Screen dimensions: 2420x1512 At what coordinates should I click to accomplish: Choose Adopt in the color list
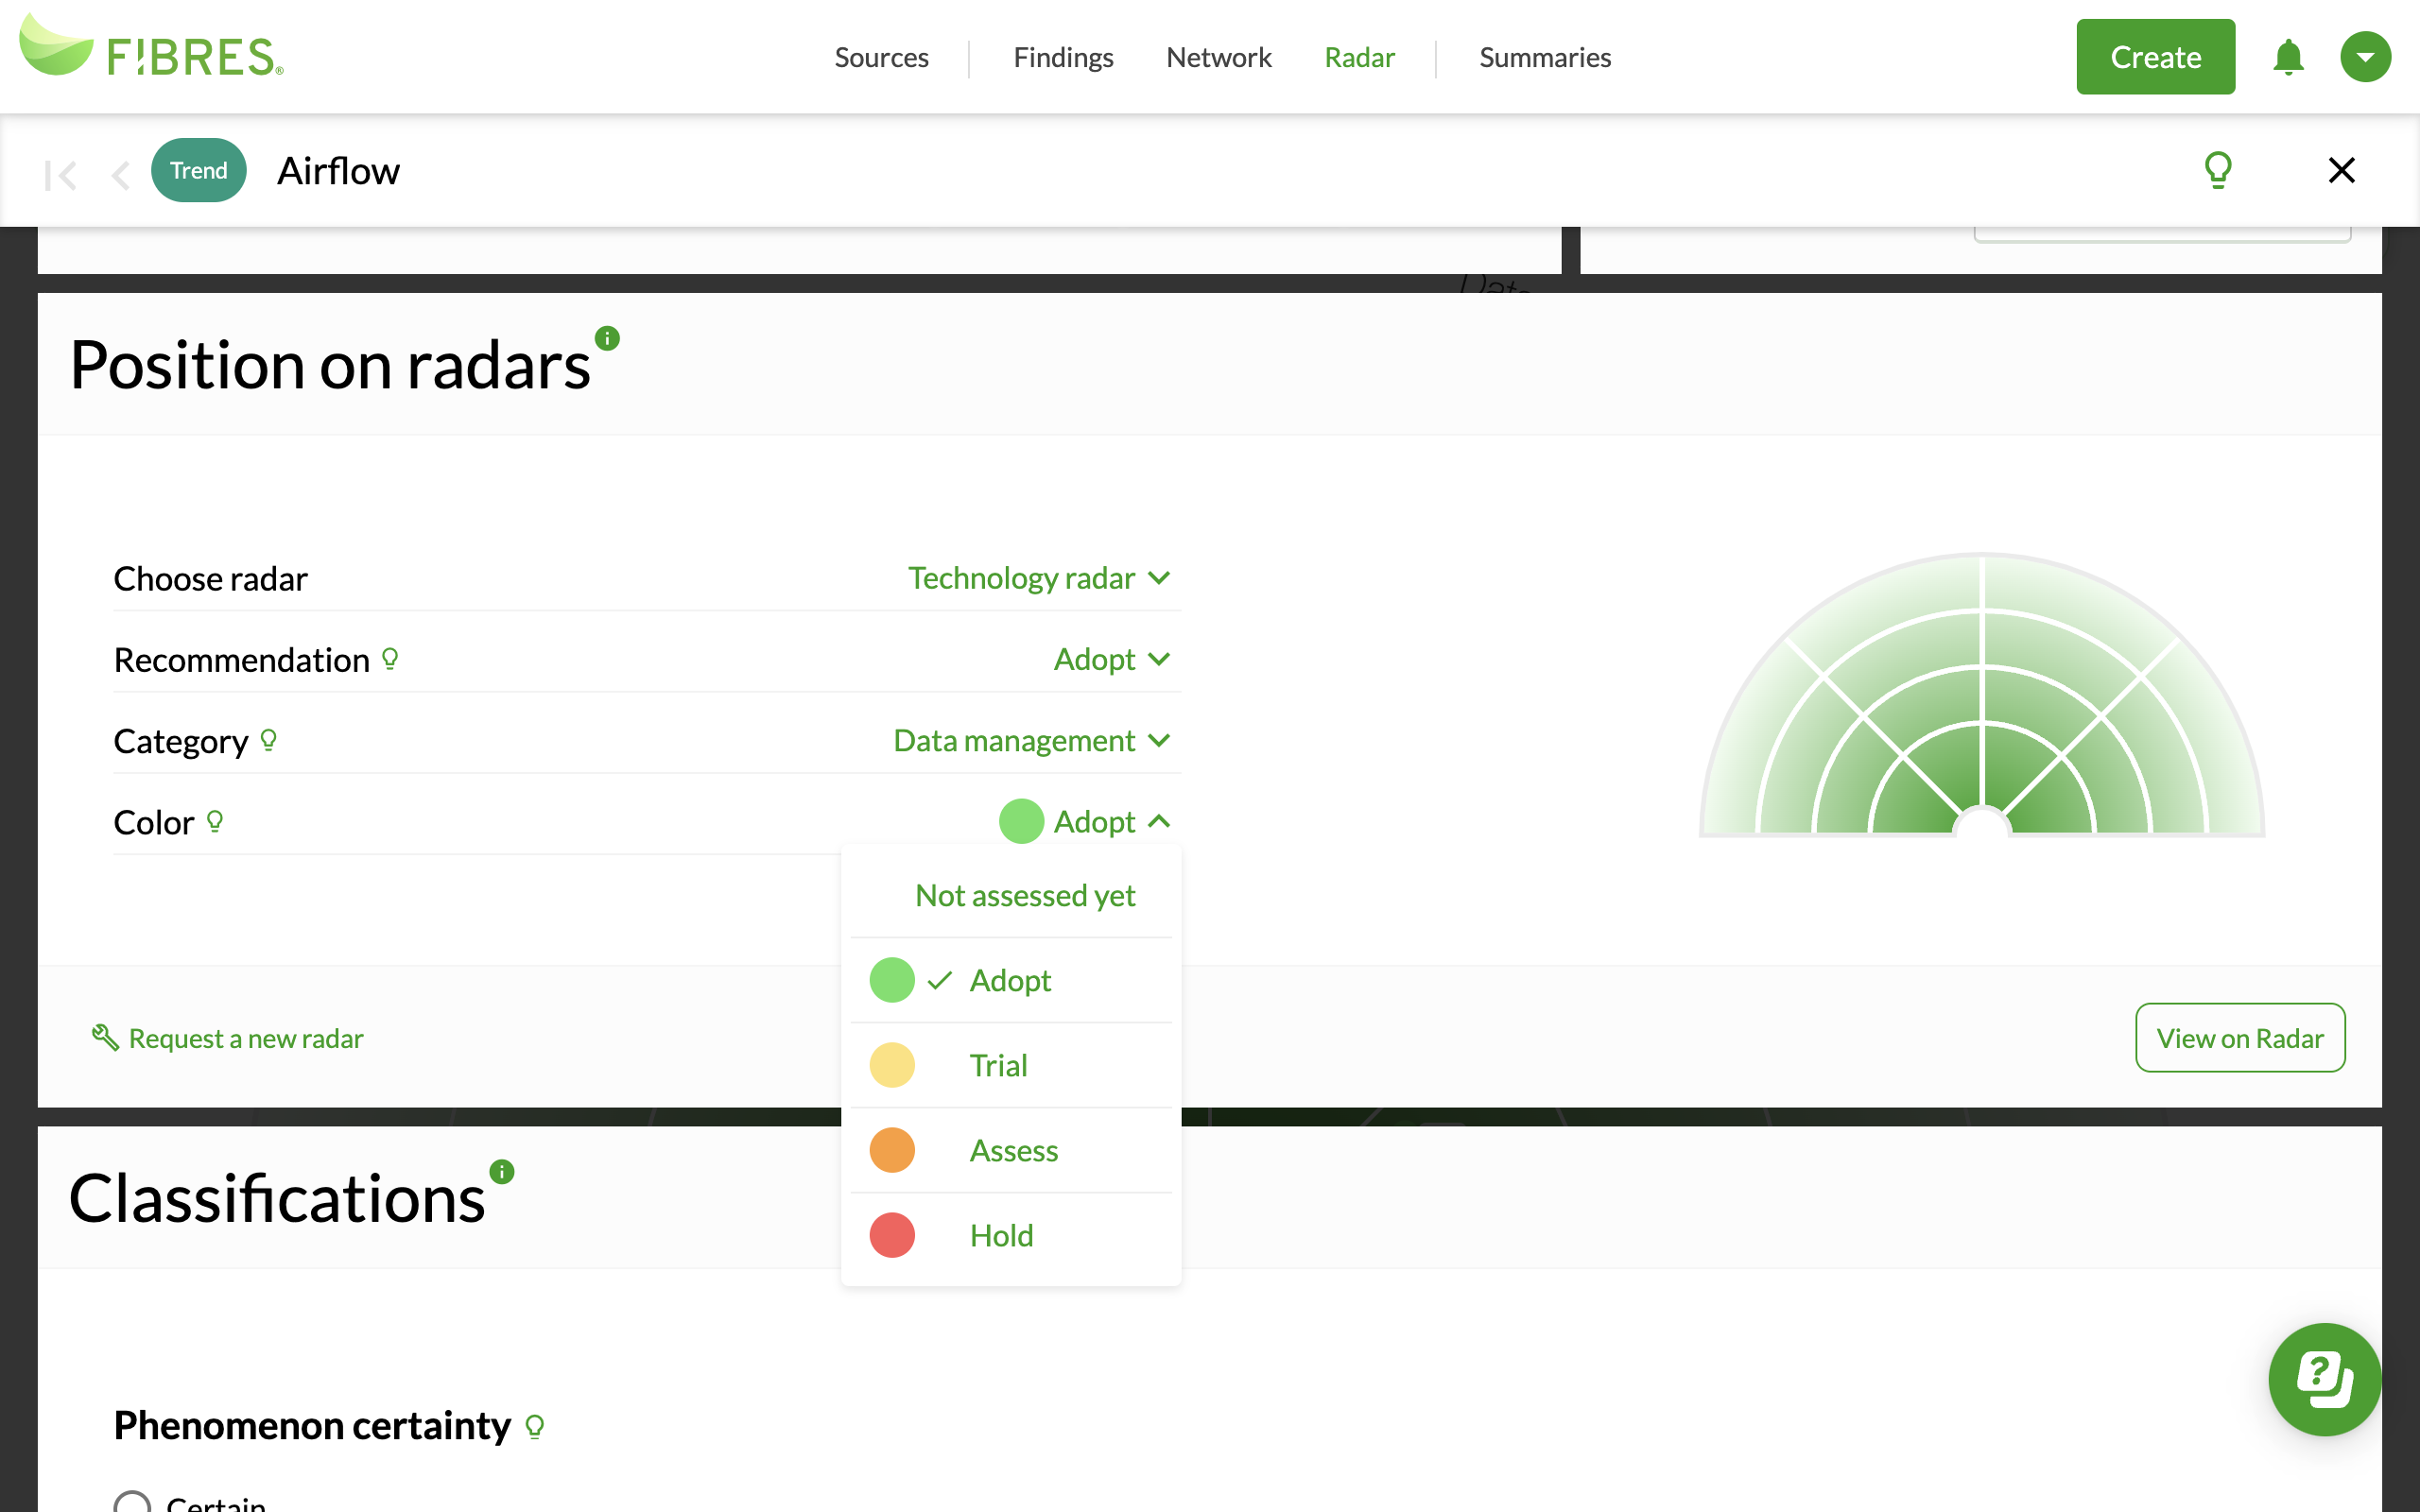click(x=1011, y=980)
